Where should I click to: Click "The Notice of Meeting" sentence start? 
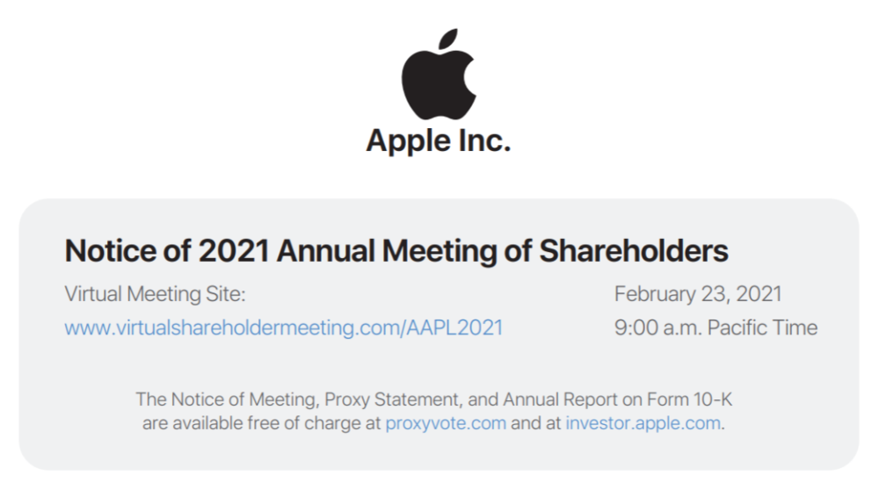click(x=227, y=399)
